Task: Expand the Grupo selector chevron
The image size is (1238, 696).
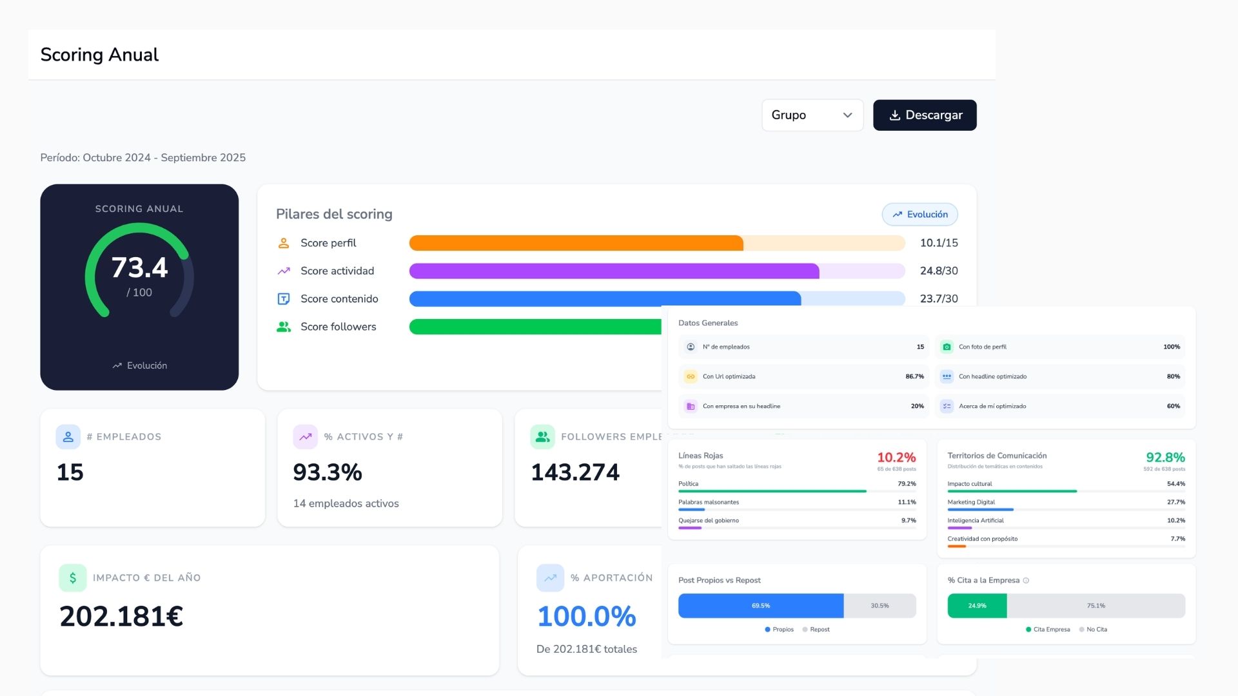Action: [847, 115]
